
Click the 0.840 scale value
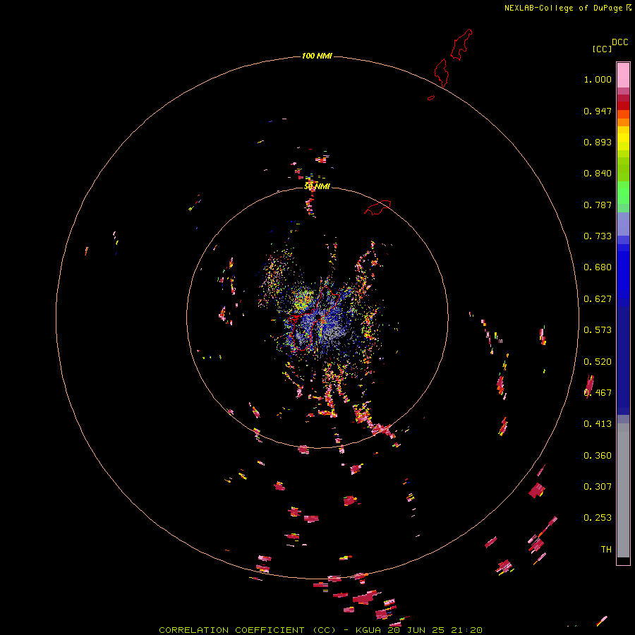(x=598, y=174)
